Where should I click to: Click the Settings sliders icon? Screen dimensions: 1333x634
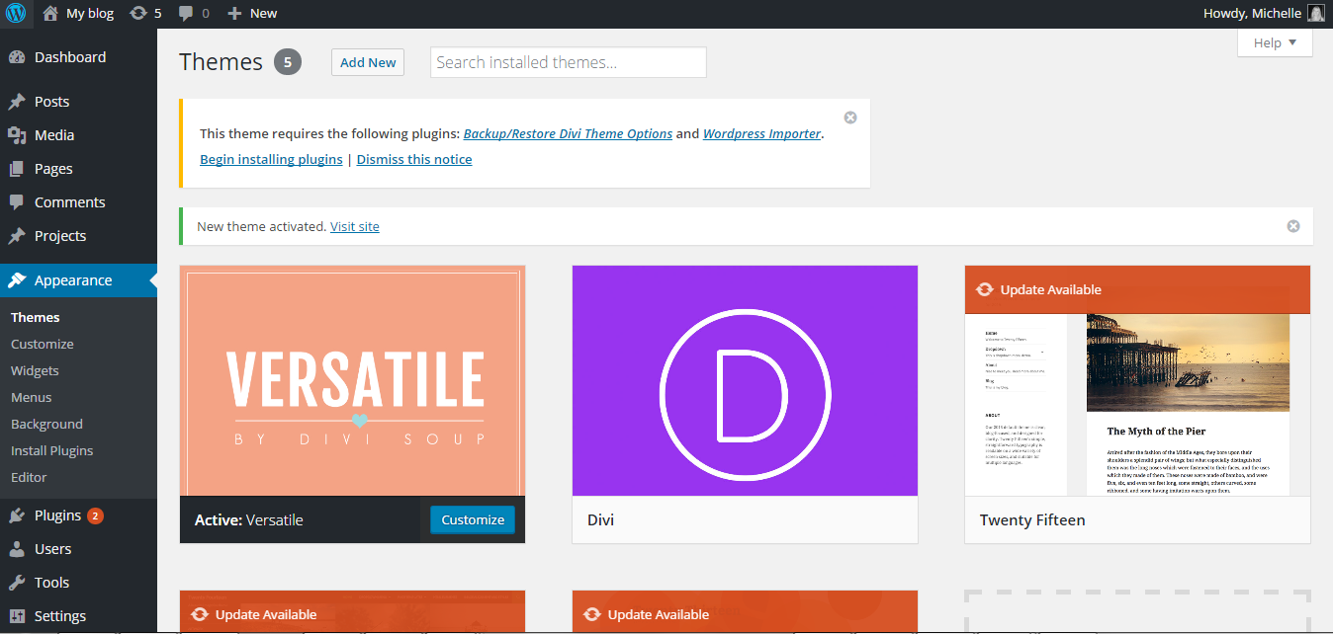click(x=17, y=616)
